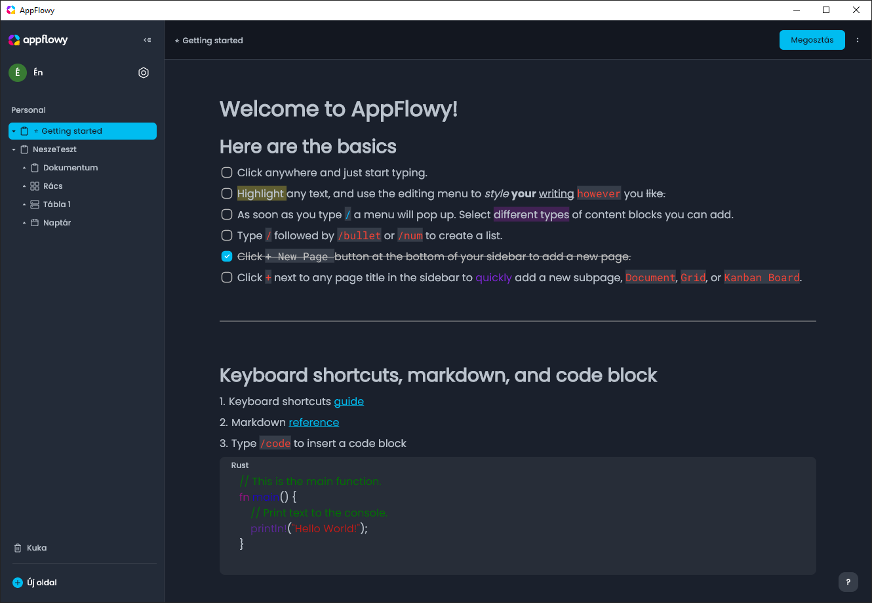The width and height of the screenshot is (872, 603).
Task: Open the NeszeTeszt page
Action: point(83,149)
